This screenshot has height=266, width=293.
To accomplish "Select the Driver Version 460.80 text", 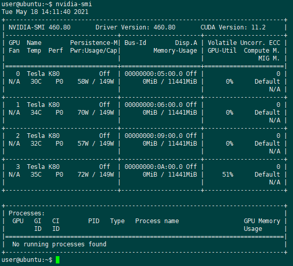I will pyautogui.click(x=135, y=27).
